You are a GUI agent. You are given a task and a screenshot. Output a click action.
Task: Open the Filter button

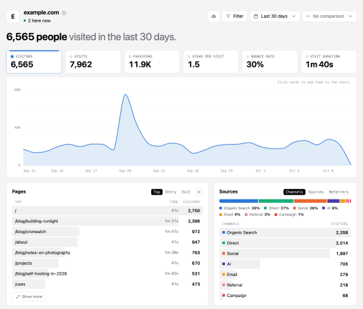click(234, 17)
